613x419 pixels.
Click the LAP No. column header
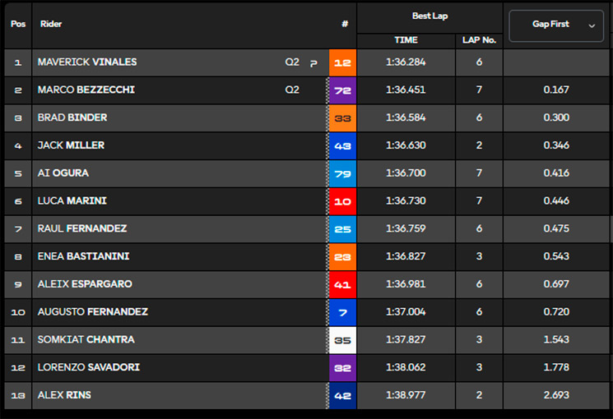point(479,40)
